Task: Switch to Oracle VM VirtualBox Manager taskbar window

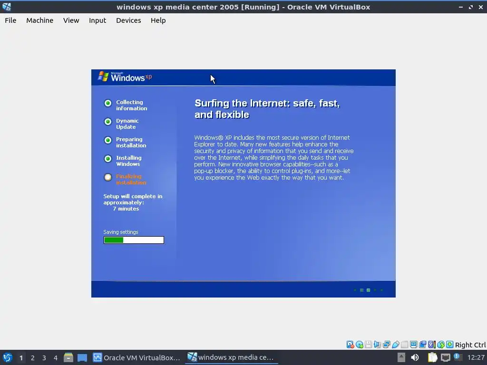Action: point(136,357)
